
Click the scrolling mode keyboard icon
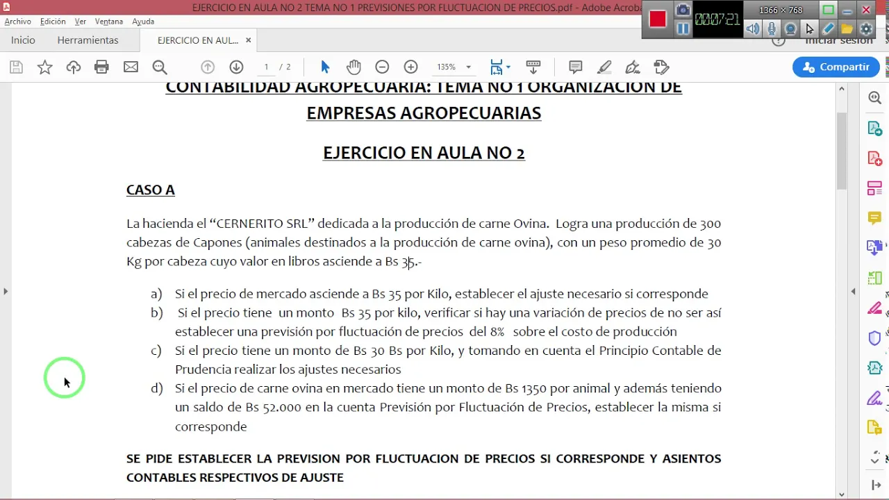point(533,67)
